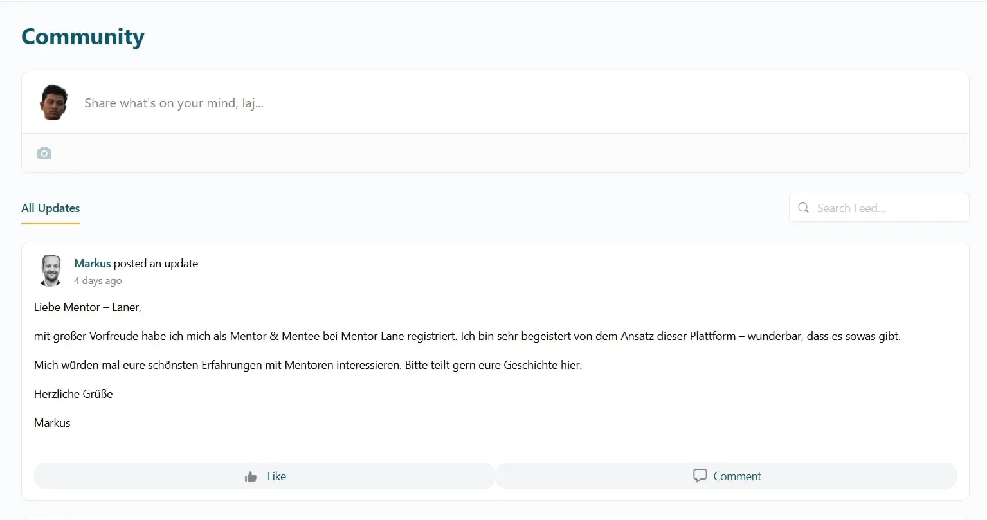Click the thumbs-up icon on Markus's post
The image size is (987, 520).
(x=251, y=476)
